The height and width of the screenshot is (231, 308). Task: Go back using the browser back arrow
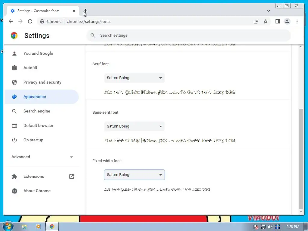11,21
